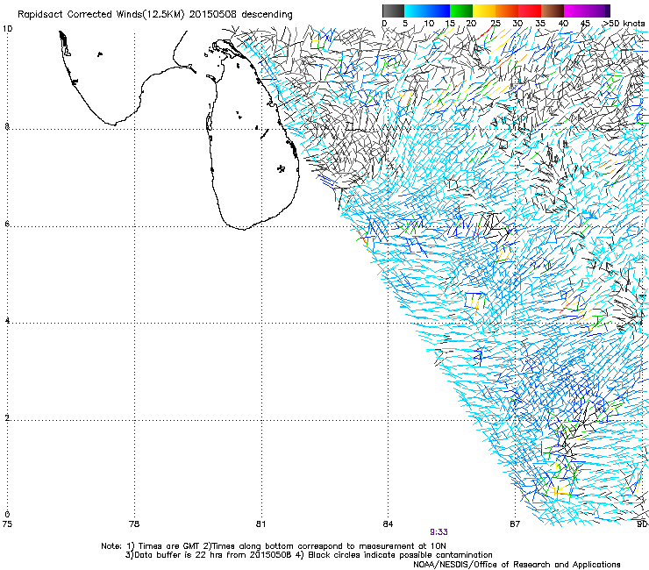Click longitude axis label '81'
The height and width of the screenshot is (570, 649).
(260, 524)
